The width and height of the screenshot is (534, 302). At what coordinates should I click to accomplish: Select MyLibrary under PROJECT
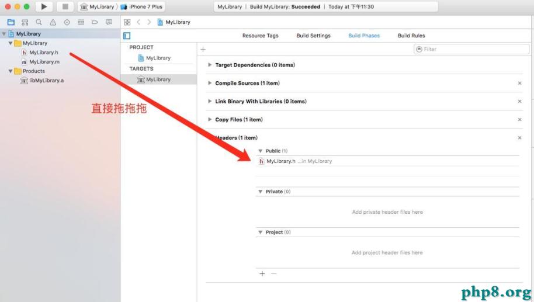pyautogui.click(x=154, y=58)
